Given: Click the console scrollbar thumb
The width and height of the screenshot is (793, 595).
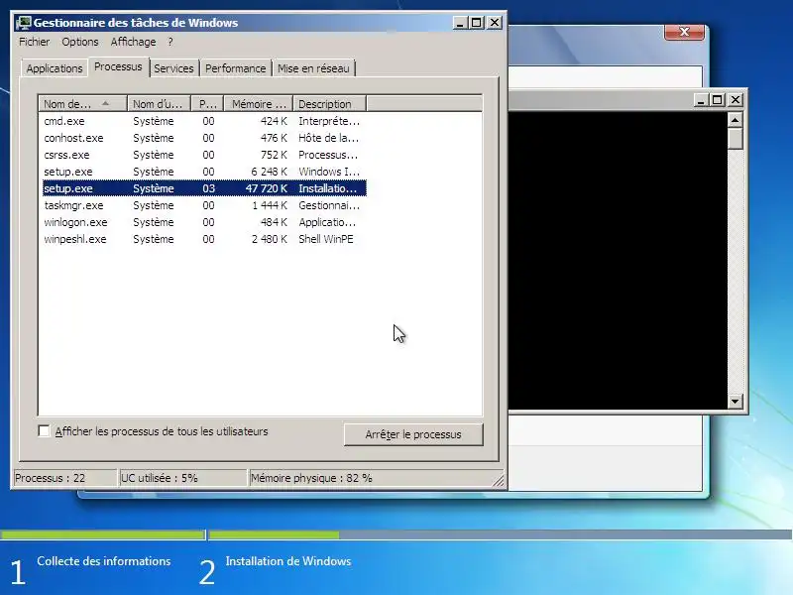Looking at the screenshot, I should pyautogui.click(x=735, y=139).
